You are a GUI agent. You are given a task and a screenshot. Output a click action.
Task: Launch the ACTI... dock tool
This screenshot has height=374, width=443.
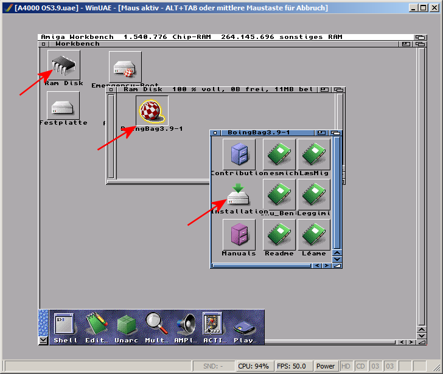point(215,327)
